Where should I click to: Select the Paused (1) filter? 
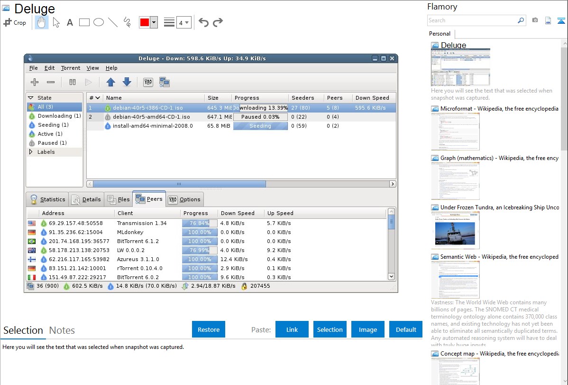(x=55, y=143)
